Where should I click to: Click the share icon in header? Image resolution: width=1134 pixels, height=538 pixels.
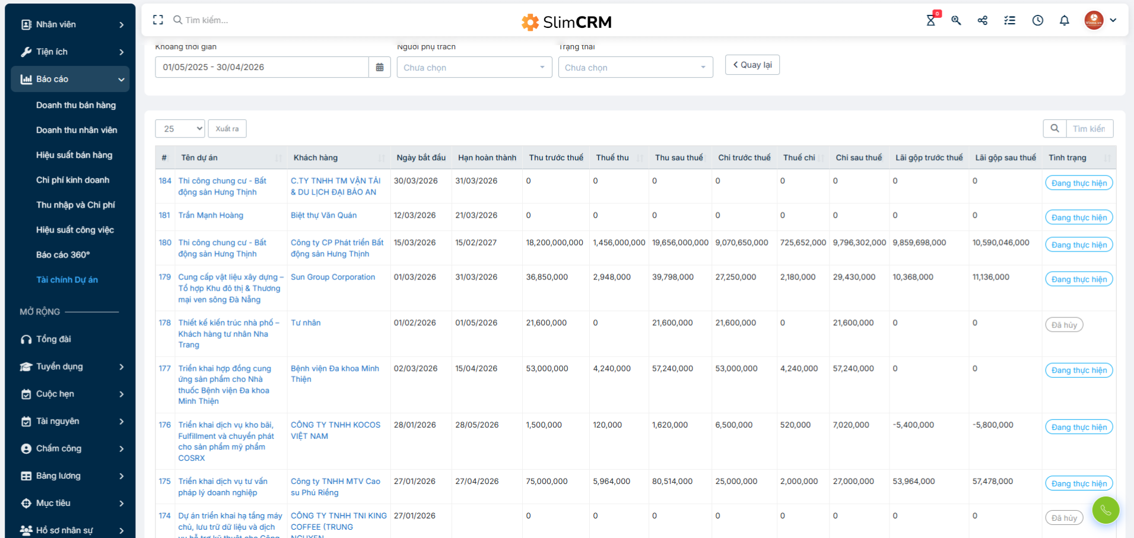[983, 21]
